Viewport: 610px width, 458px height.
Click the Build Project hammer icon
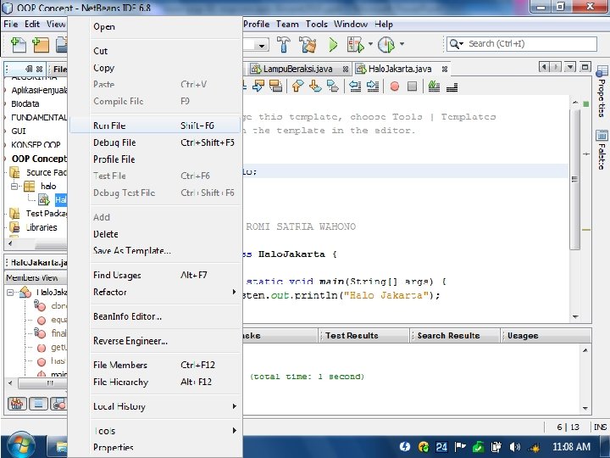[x=283, y=44]
